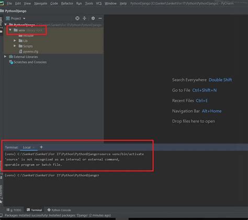This screenshot has height=220, width=248.
Task: Open the TODO tool window
Action: [x=14, y=210]
